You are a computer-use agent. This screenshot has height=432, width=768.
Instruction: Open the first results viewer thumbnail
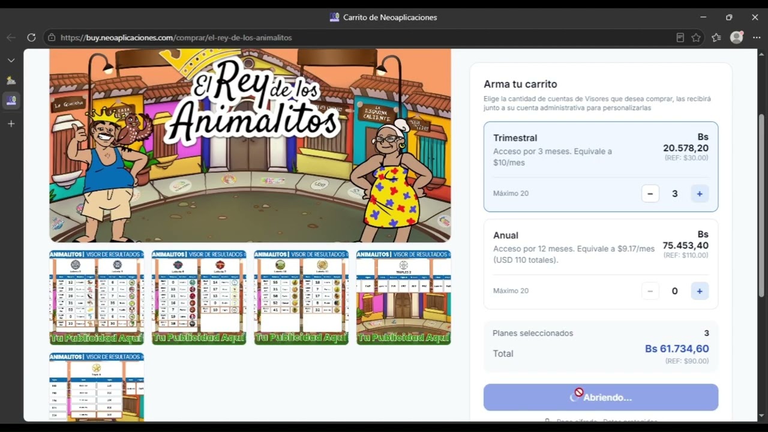click(x=97, y=298)
